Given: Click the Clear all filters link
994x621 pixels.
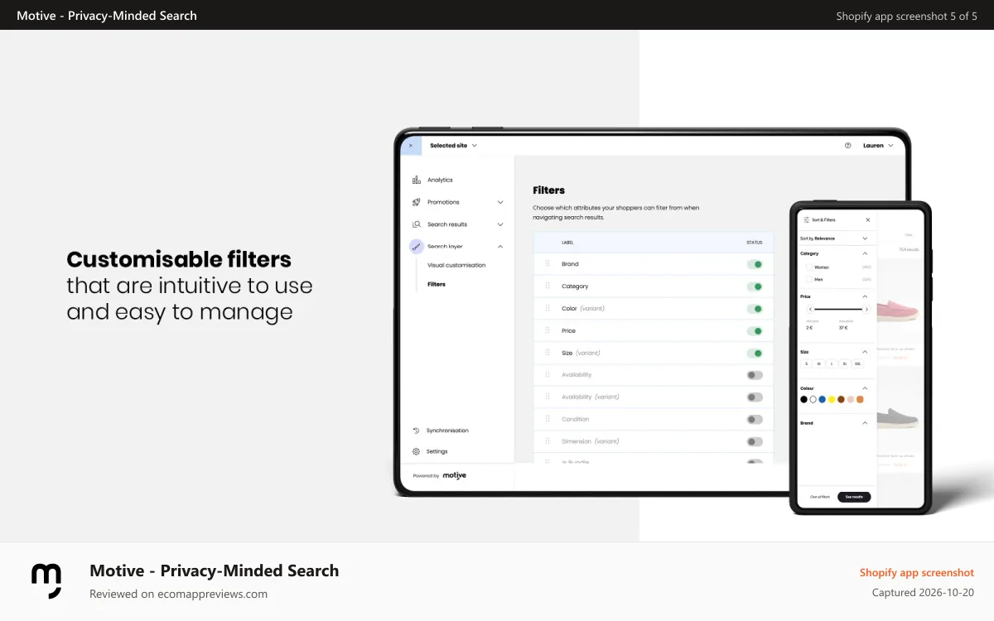Looking at the screenshot, I should point(819,497).
